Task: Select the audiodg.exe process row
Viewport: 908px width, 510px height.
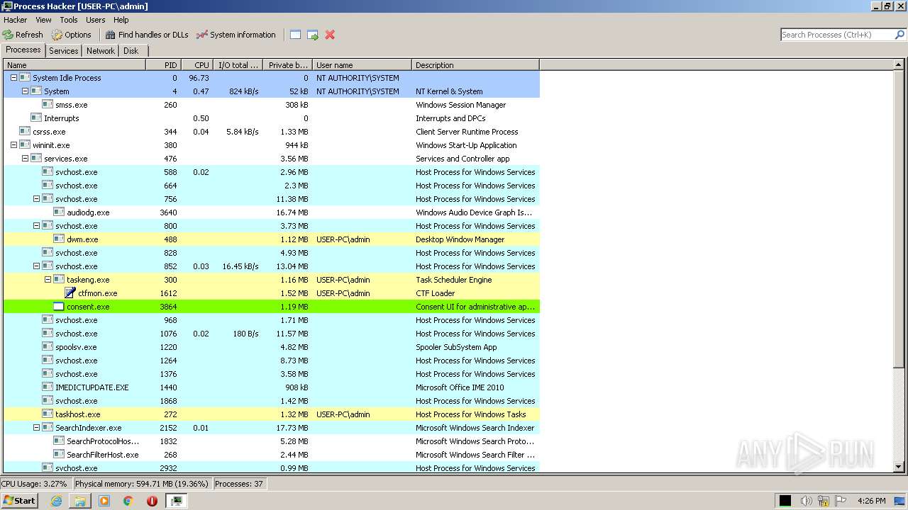Action: (272, 212)
